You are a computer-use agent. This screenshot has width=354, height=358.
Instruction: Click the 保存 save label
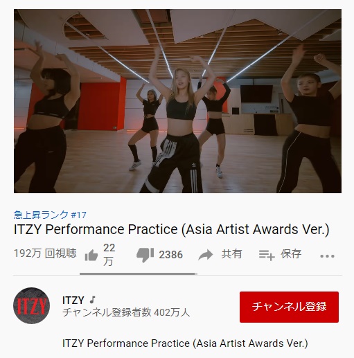(x=291, y=254)
